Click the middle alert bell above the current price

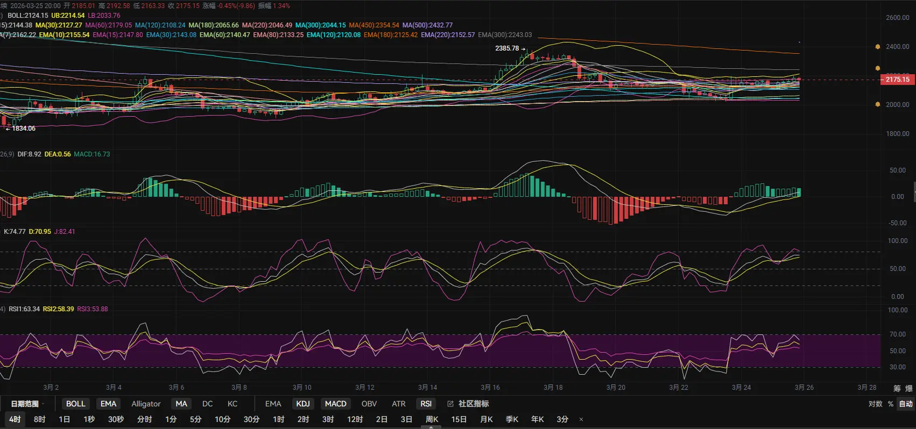click(878, 68)
